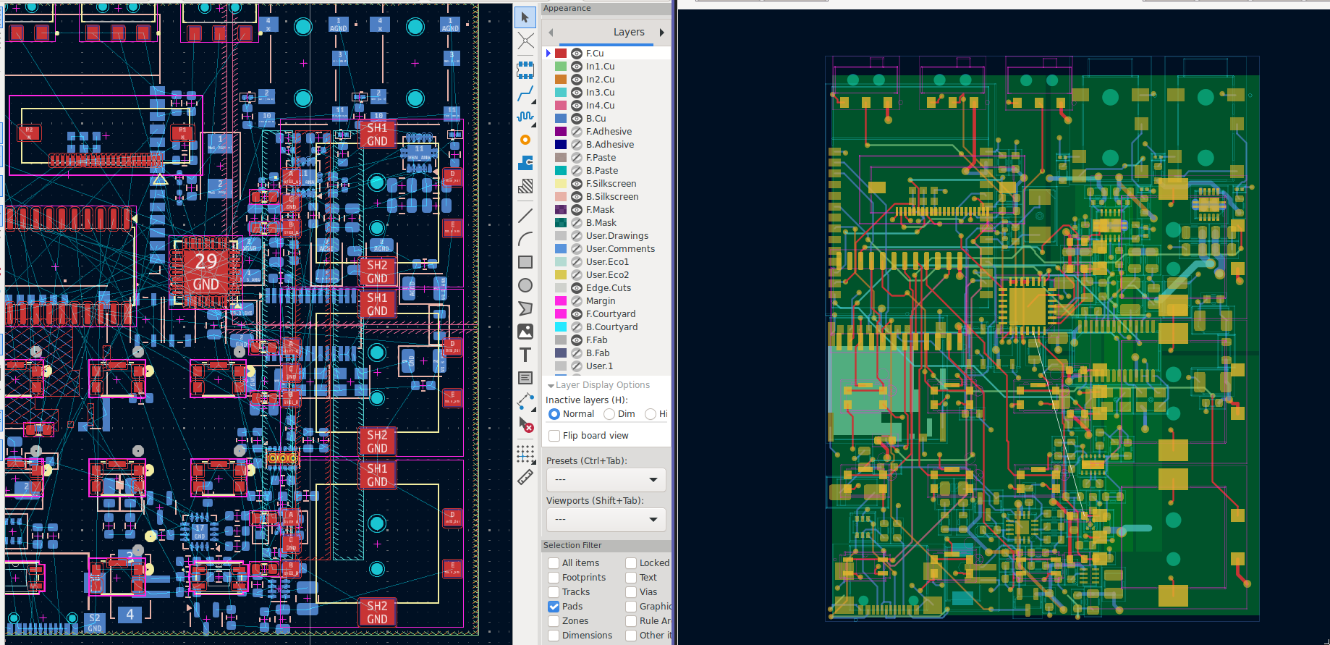1330x645 pixels.
Task: Select the User.Eco2 layer row
Action: click(x=606, y=275)
